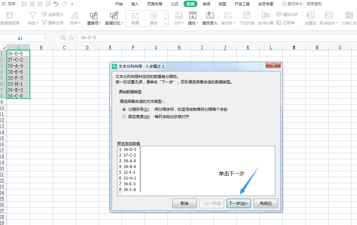Viewport: 357px width, 225px height.
Task: Click the 创建组 icon
Action: (x=310, y=18)
